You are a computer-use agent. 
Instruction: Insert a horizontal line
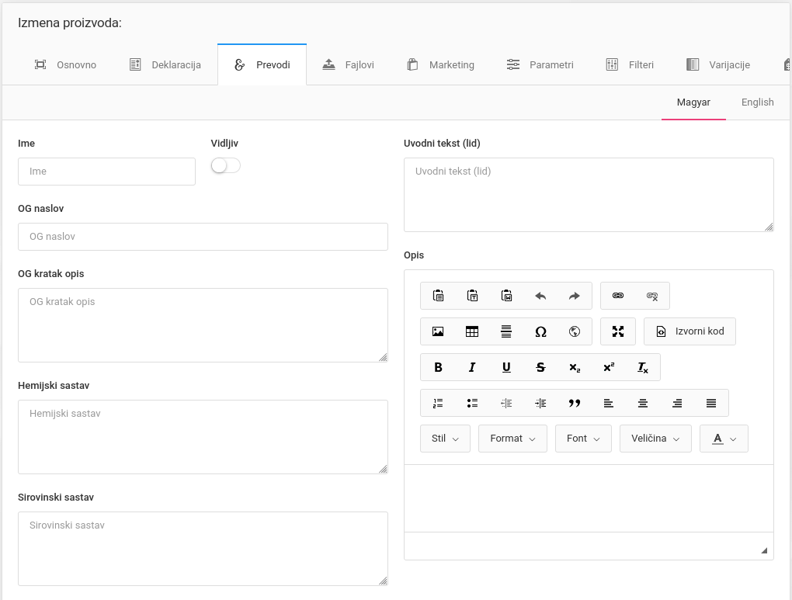[506, 331]
